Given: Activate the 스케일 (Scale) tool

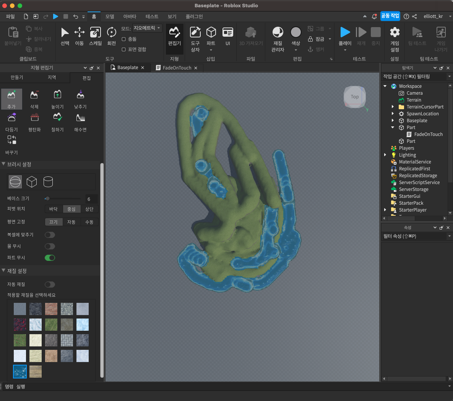Looking at the screenshot, I should click(95, 36).
